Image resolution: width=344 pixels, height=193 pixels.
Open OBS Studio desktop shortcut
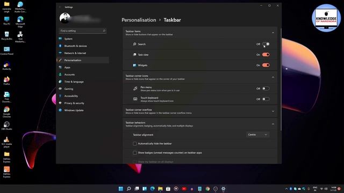(x=6, y=126)
